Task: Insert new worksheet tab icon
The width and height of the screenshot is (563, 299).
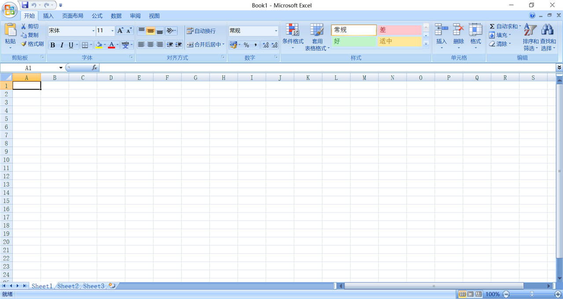Action: pyautogui.click(x=112, y=286)
